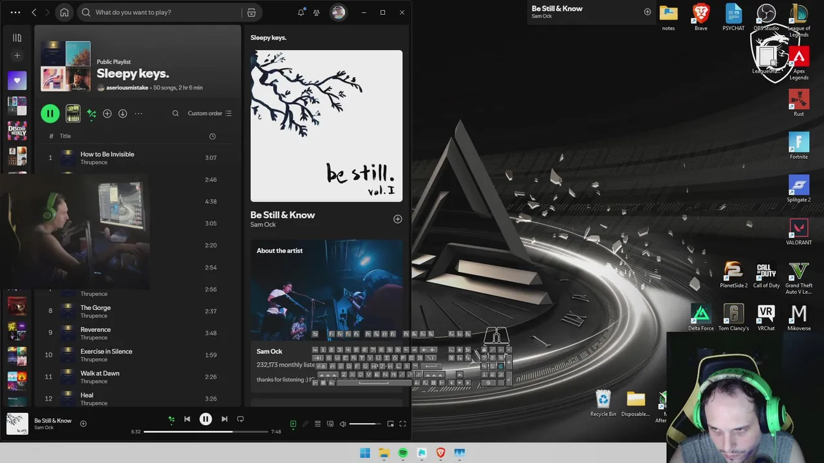Viewport: 824px width, 463px height.
Task: Open more options for Sleepy keys. playlist
Action: click(x=138, y=114)
